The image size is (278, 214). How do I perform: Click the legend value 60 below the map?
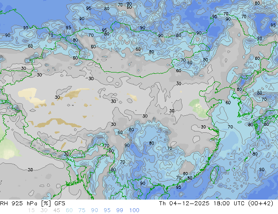coord(69,211)
